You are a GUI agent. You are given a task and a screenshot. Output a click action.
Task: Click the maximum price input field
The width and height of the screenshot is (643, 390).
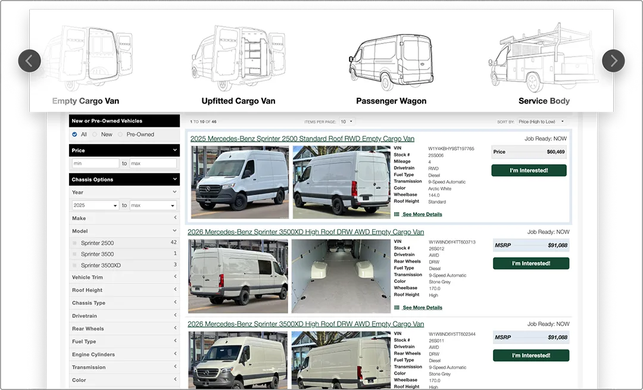pyautogui.click(x=153, y=163)
